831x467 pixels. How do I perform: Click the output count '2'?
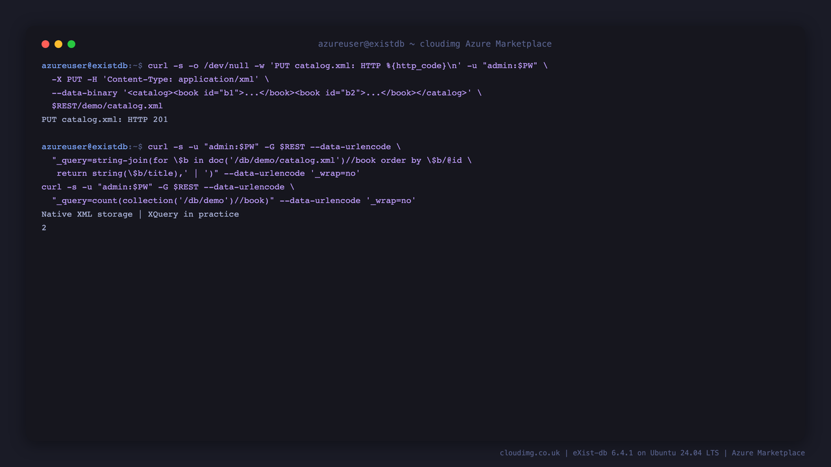point(44,228)
